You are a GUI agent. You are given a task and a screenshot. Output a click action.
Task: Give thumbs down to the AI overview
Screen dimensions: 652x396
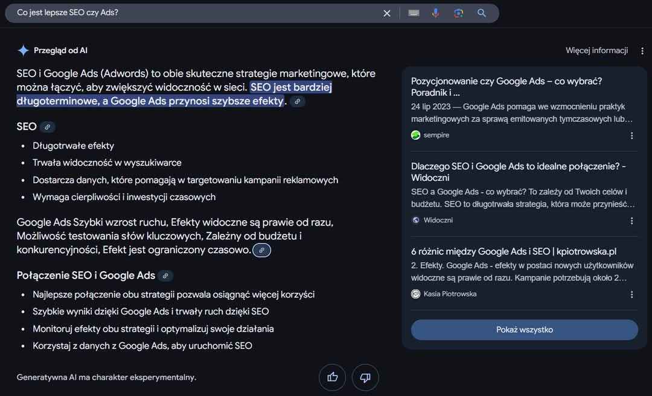click(x=365, y=377)
